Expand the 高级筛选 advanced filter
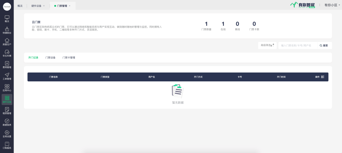Viewport: 342px width, 153px height. (x=267, y=45)
